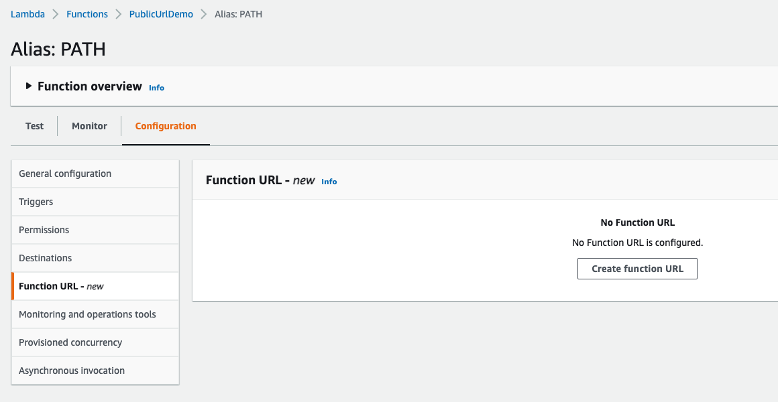Open Functions from the breadcrumb trail
Screen dimensions: 778x402
87,13
